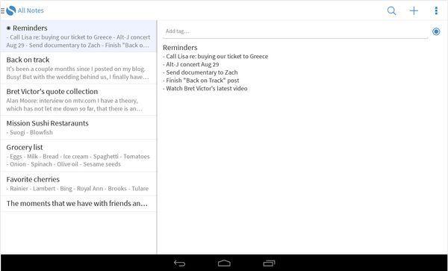Click 'Watch Bret Victor's latest video' line
448x271 pixels.
click(x=205, y=88)
